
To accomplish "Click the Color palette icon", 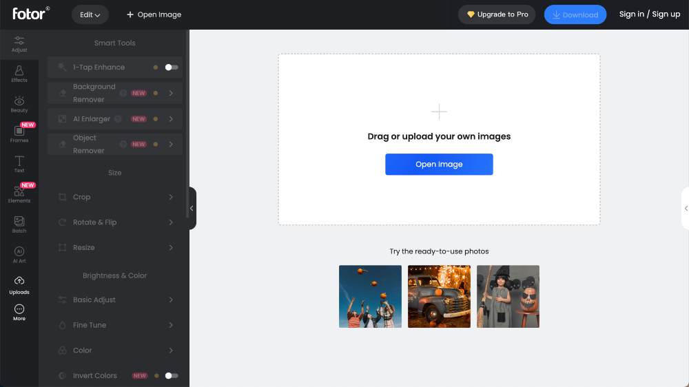I will (63, 350).
